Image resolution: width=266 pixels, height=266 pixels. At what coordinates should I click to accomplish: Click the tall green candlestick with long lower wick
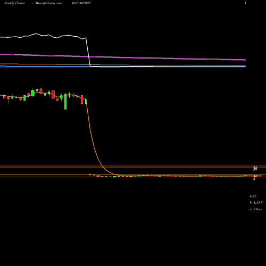(x=65, y=102)
